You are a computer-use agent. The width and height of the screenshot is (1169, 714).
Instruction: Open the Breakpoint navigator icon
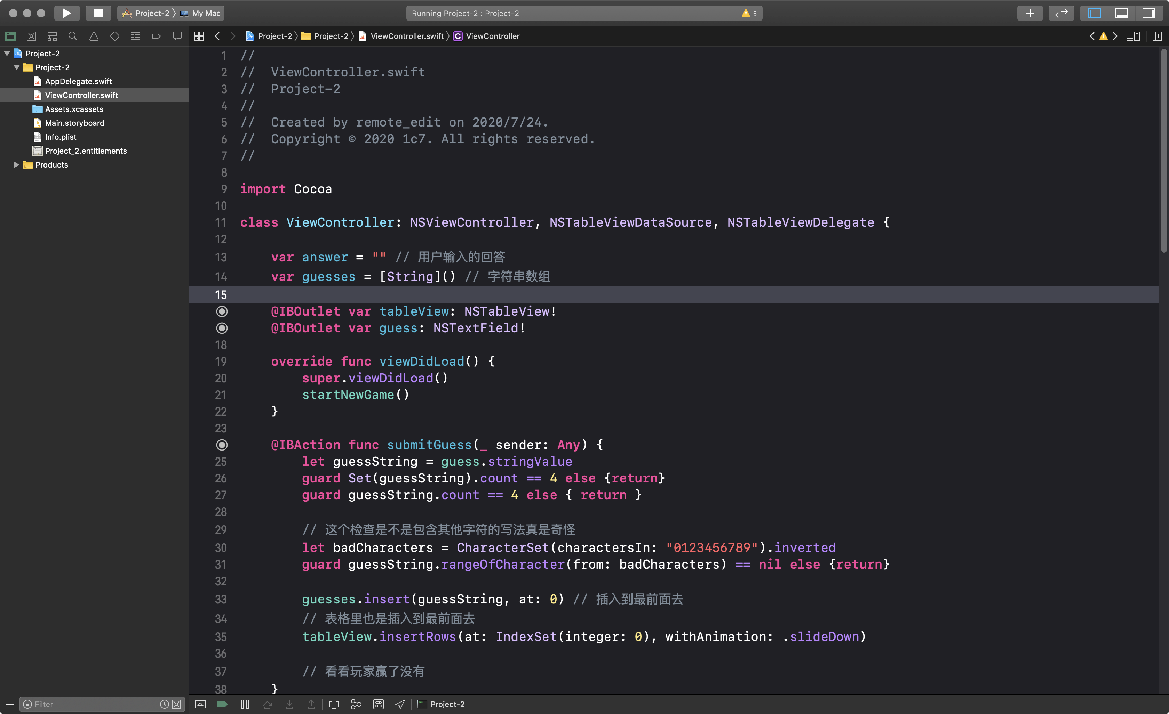[x=156, y=36]
